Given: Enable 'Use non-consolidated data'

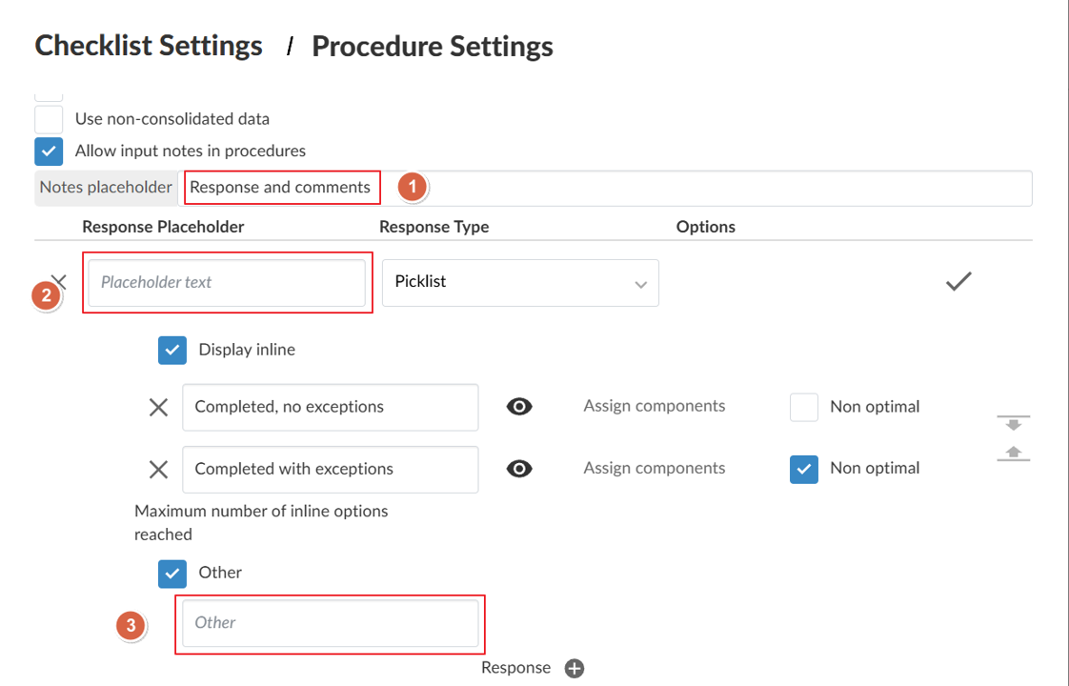Looking at the screenshot, I should point(48,118).
